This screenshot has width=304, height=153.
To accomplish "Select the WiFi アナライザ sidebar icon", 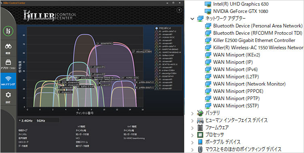I will click(x=8, y=79).
